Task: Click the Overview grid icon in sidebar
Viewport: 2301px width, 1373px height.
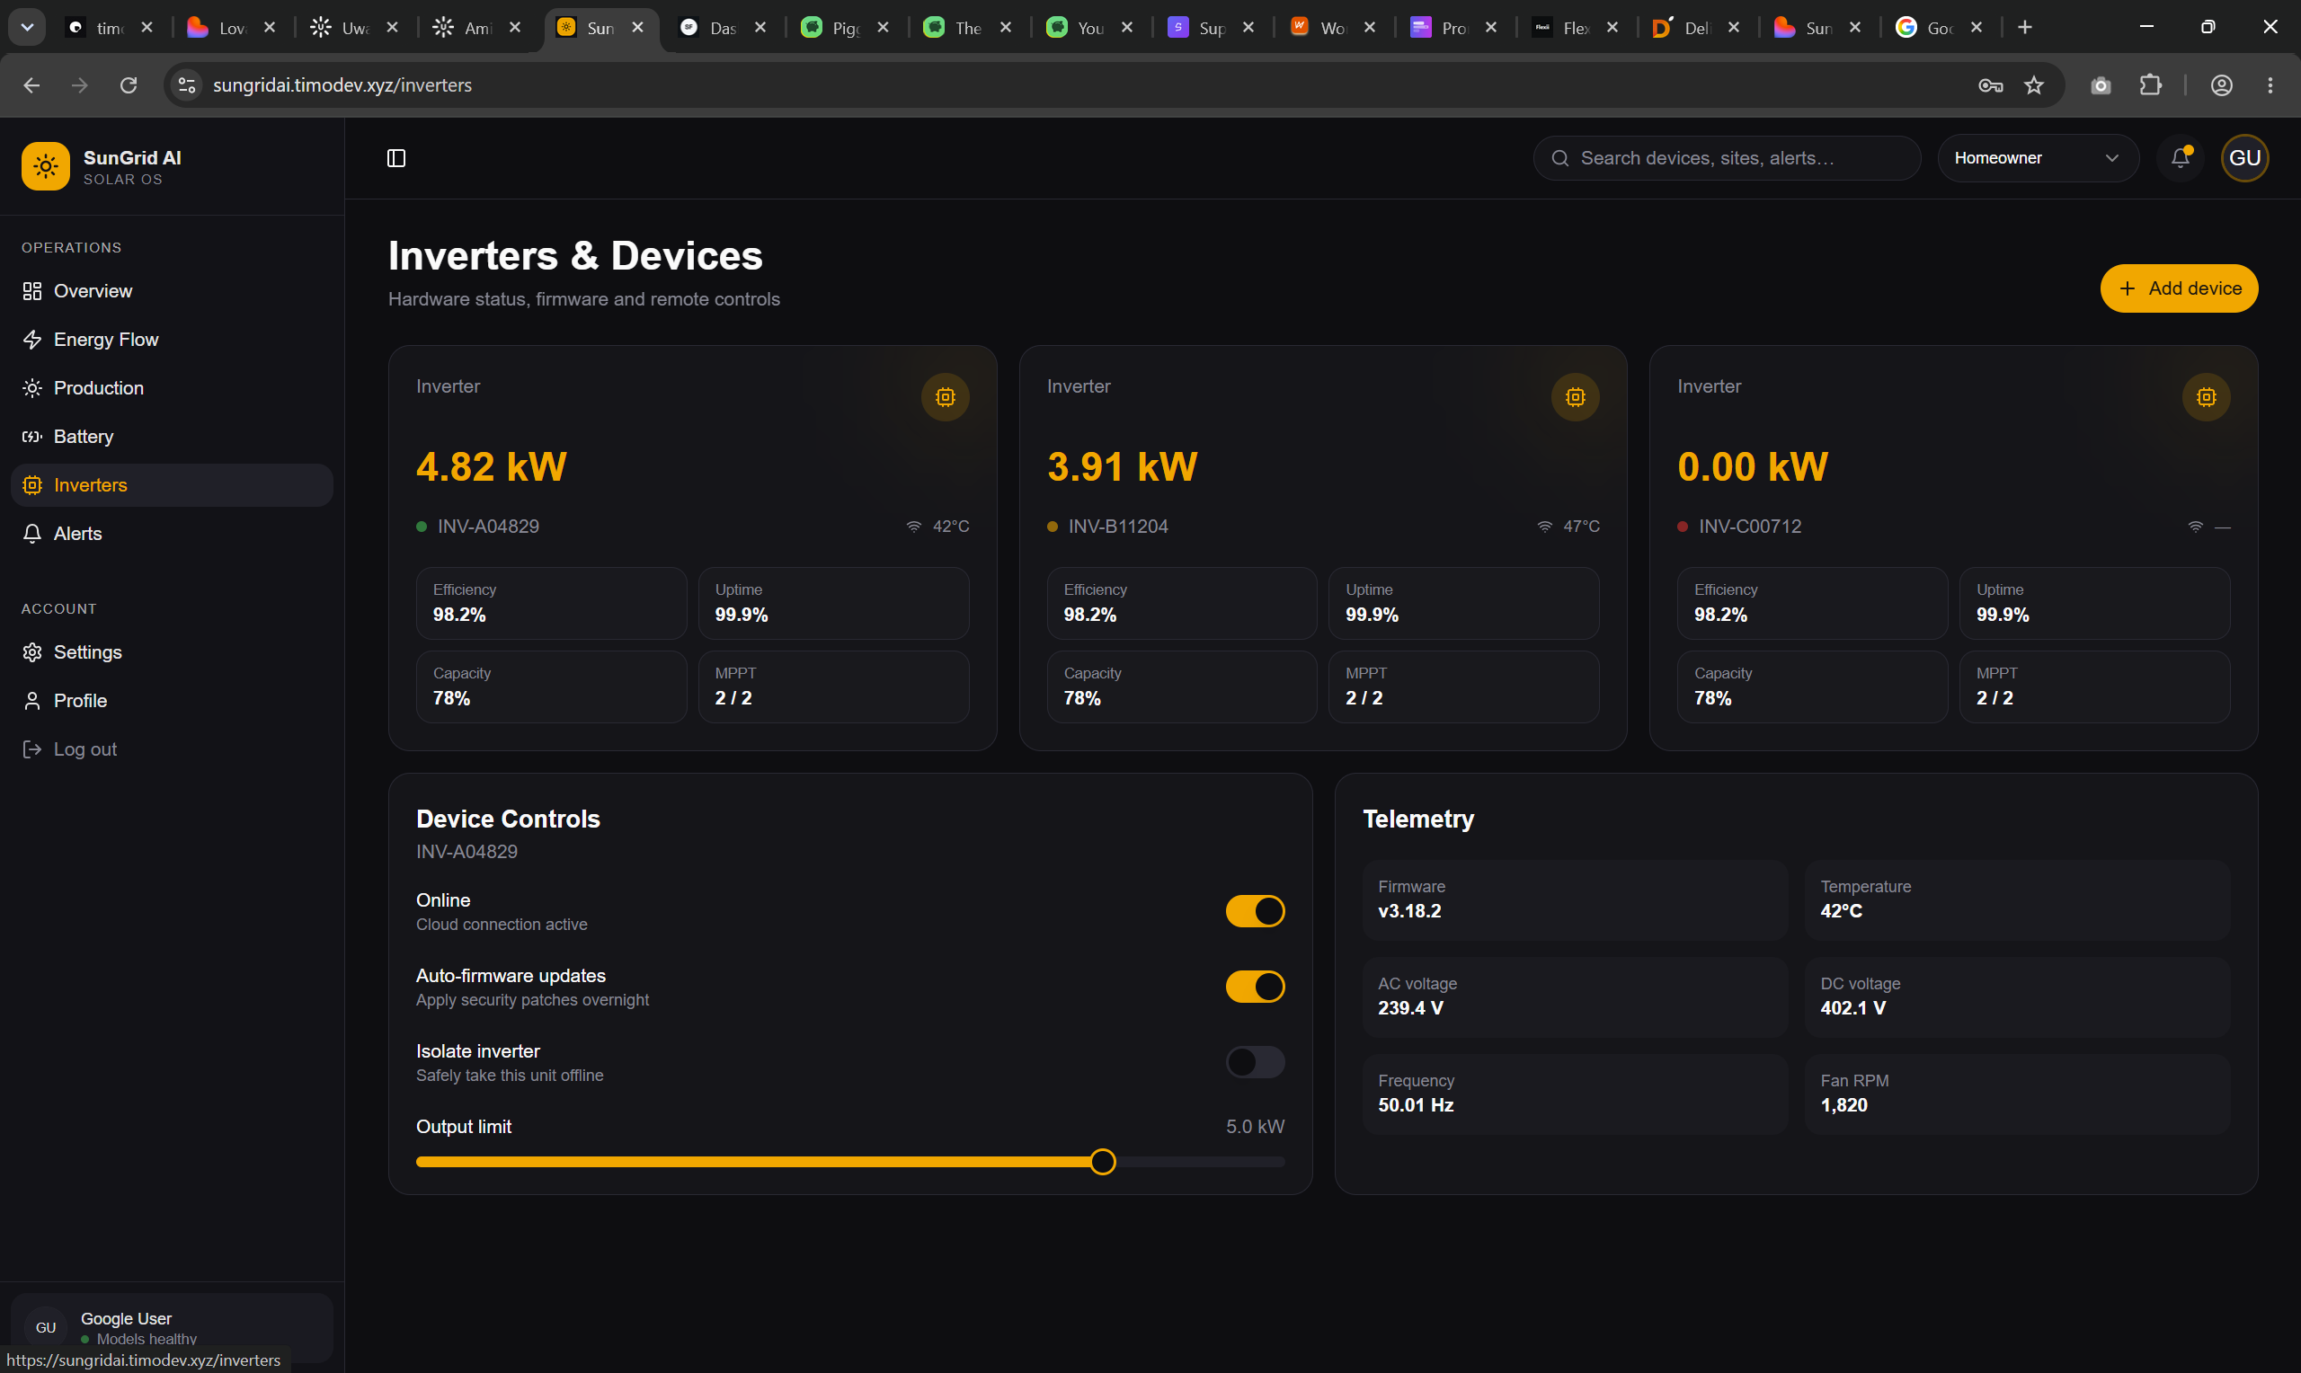Action: pos(32,291)
